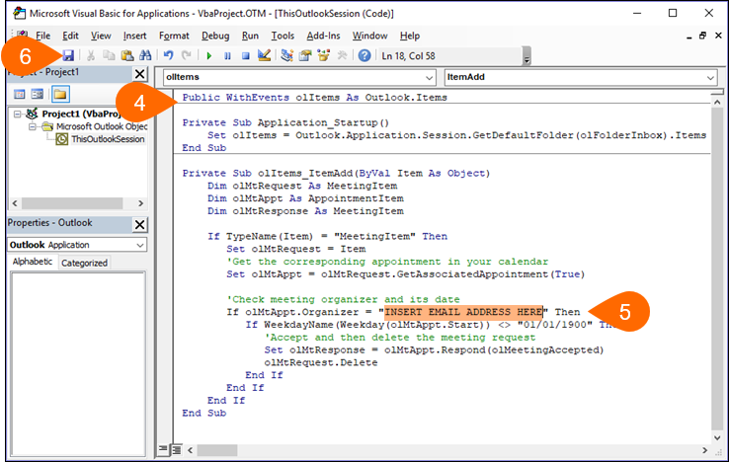Open the View menu
The height and width of the screenshot is (462, 729).
(101, 36)
